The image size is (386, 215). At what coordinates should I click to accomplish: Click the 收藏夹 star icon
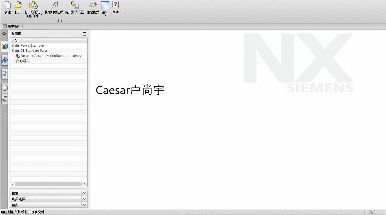click(17, 61)
